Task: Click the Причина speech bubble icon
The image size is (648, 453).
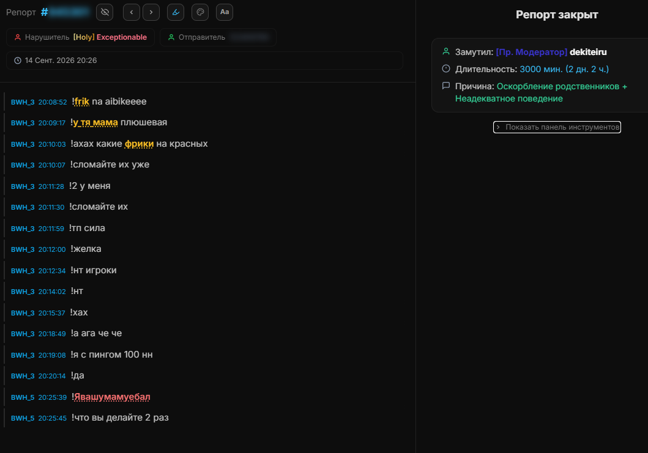Action: [x=446, y=86]
